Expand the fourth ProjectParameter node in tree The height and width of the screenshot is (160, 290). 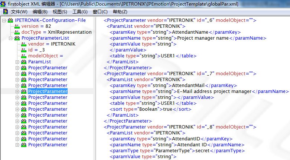17,86
